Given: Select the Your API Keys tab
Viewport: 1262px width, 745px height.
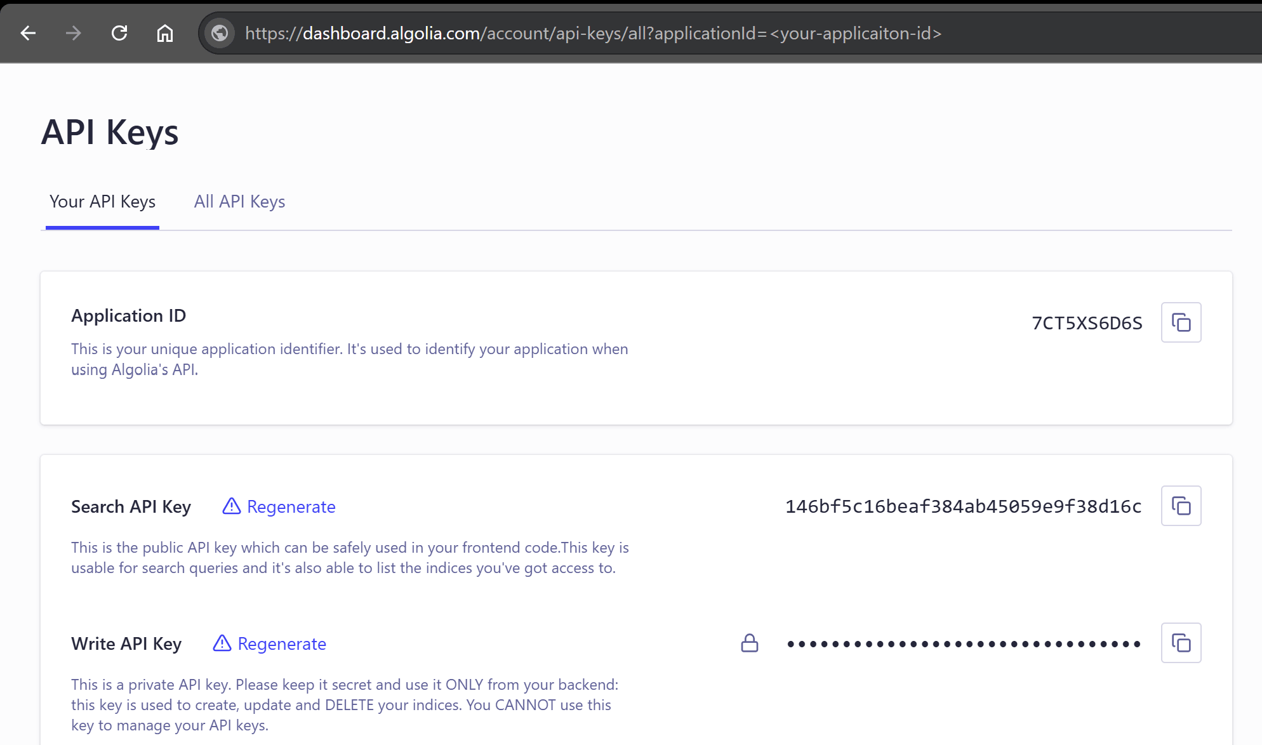Looking at the screenshot, I should (x=102, y=201).
